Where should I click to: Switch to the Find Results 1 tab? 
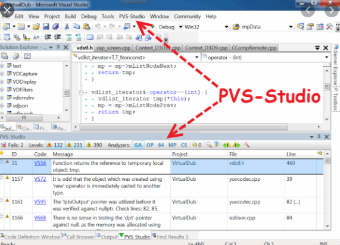[x=170, y=237]
